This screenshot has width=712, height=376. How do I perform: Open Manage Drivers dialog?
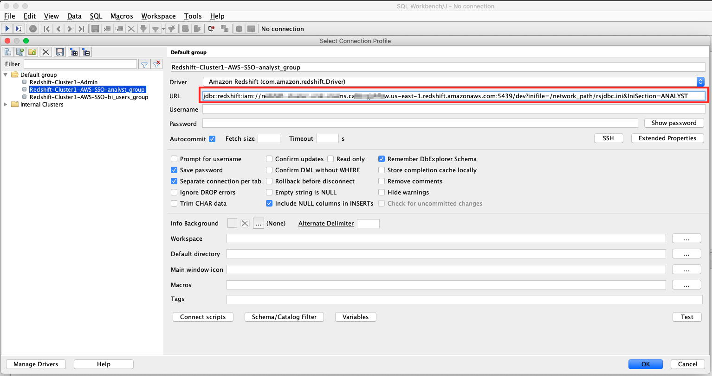tap(36, 364)
